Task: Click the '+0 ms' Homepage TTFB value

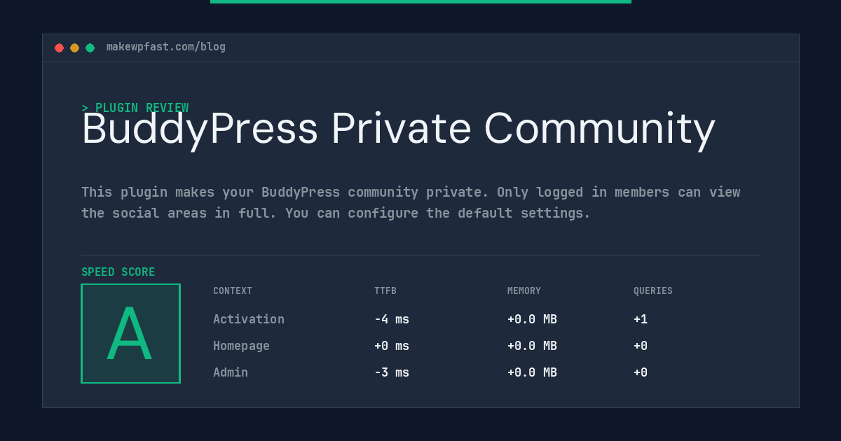Action: pos(392,346)
